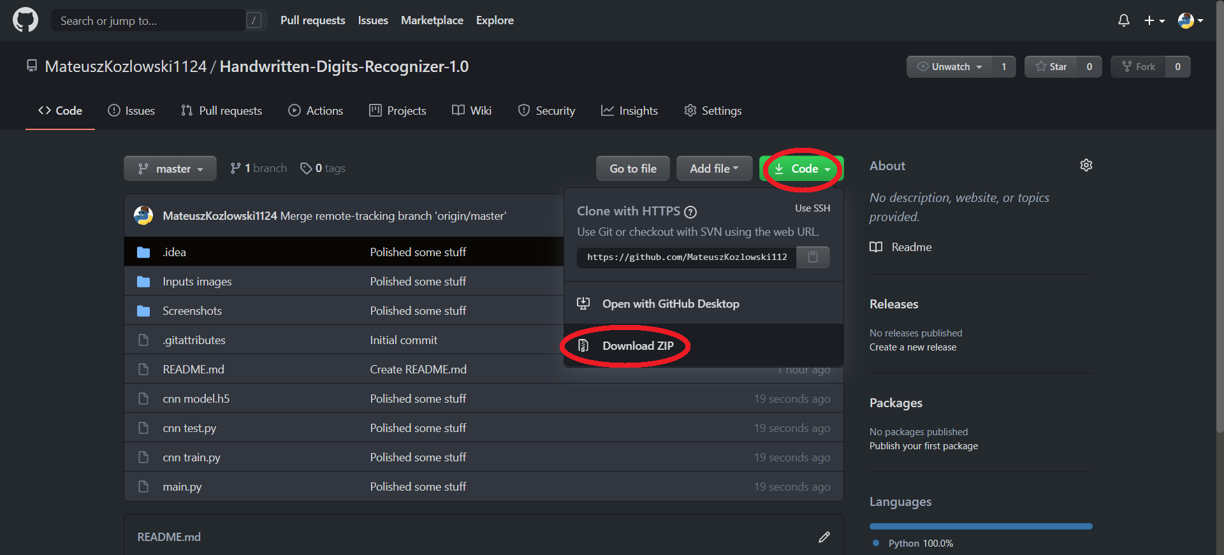
Task: Open latest commit message Merge remote-tracking branch
Action: click(393, 216)
